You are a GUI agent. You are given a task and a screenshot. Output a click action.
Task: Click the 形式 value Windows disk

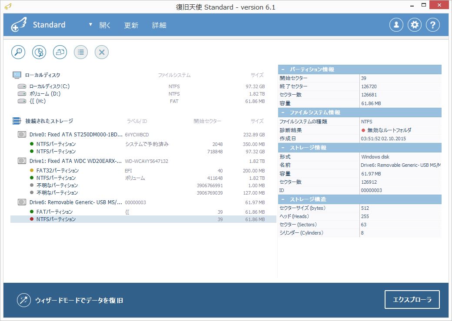(375, 157)
